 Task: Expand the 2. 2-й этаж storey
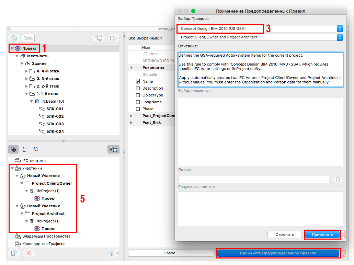tap(27, 86)
